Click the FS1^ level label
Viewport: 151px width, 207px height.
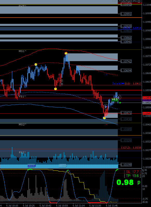tap(22, 96)
